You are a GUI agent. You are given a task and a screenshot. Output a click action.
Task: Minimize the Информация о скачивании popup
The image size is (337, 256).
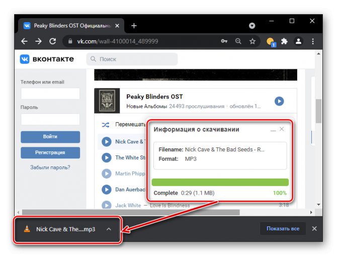[x=273, y=130]
